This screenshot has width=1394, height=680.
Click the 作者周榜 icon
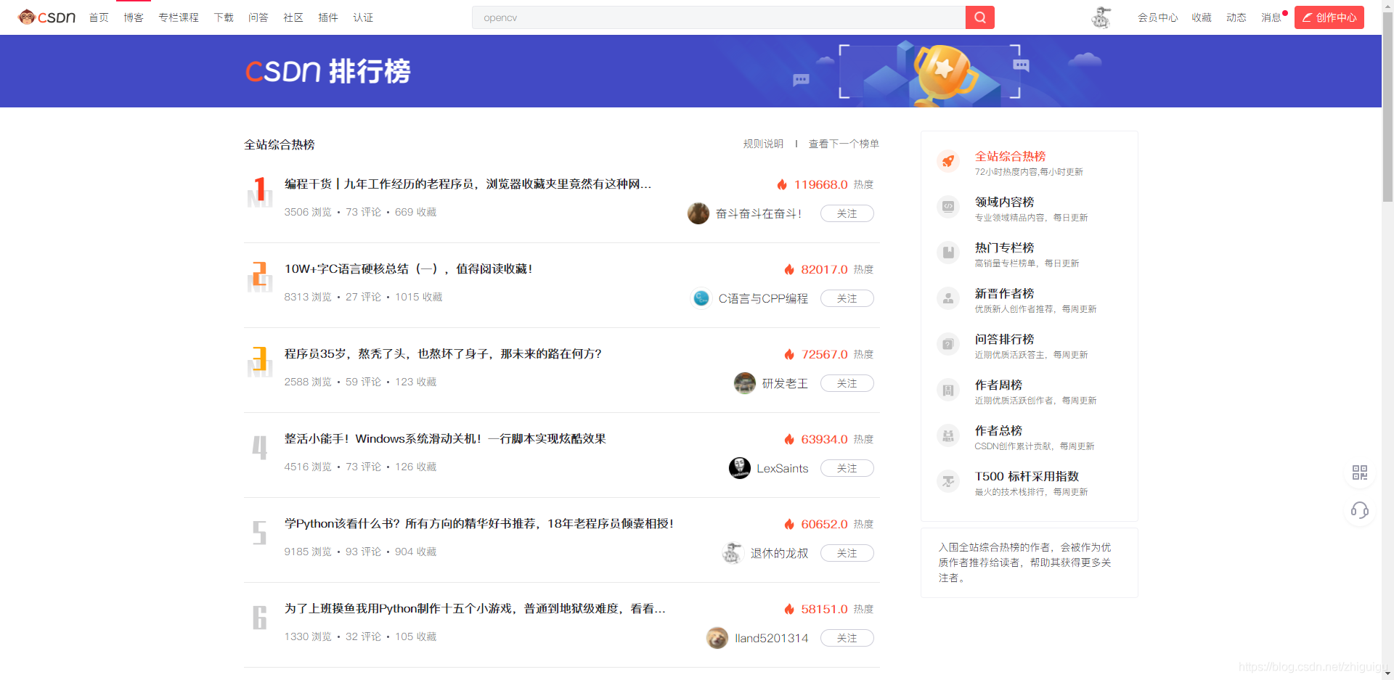coord(948,390)
